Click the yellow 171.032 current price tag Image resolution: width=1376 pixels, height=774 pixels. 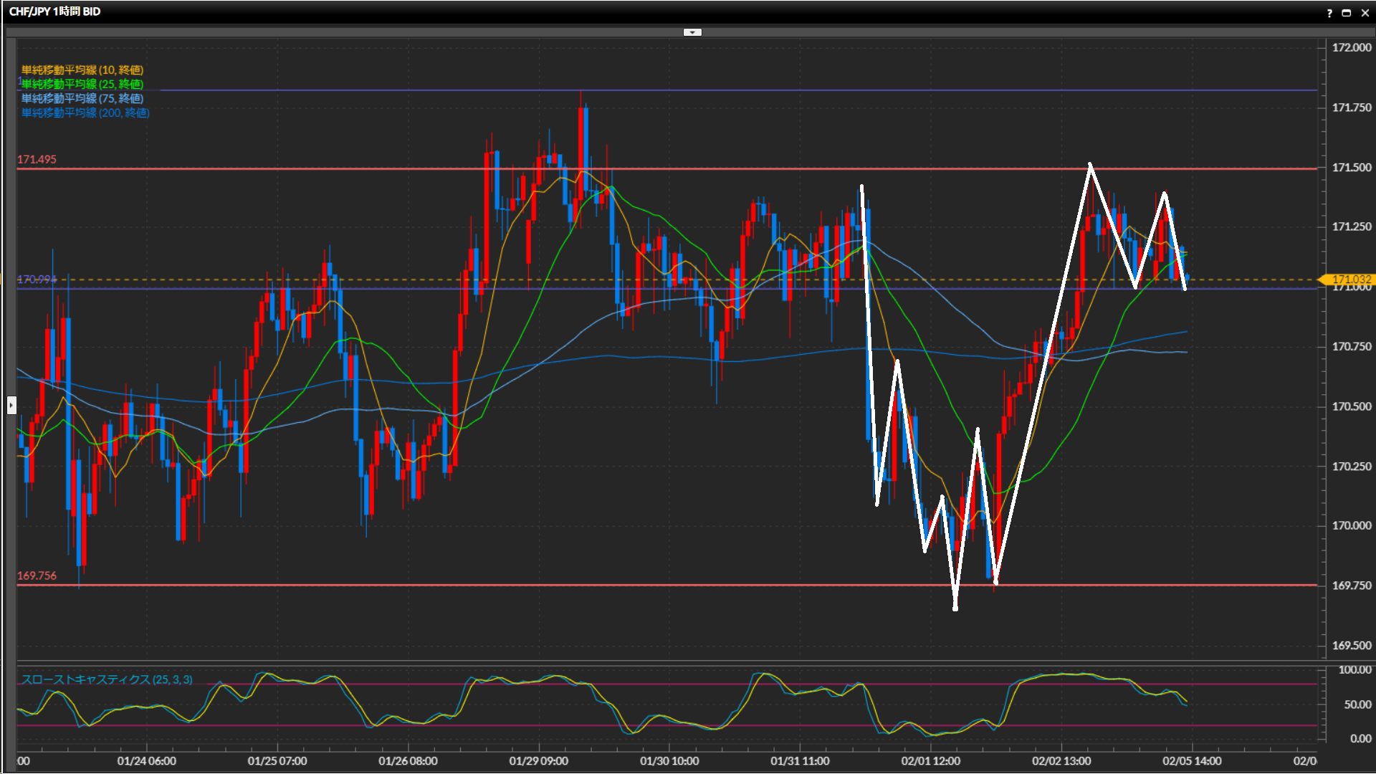point(1349,279)
